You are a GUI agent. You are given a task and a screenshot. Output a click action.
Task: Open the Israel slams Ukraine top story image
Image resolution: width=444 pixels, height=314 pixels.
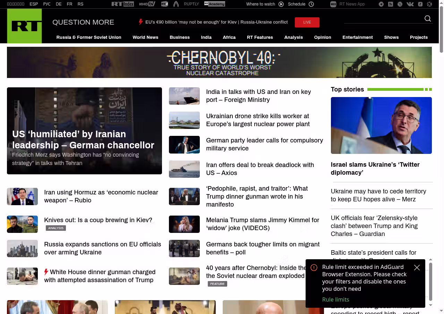pyautogui.click(x=381, y=125)
